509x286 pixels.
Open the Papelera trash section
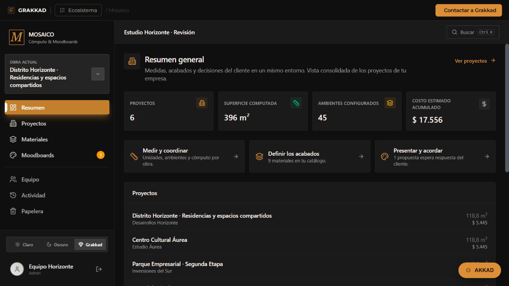tap(57, 211)
